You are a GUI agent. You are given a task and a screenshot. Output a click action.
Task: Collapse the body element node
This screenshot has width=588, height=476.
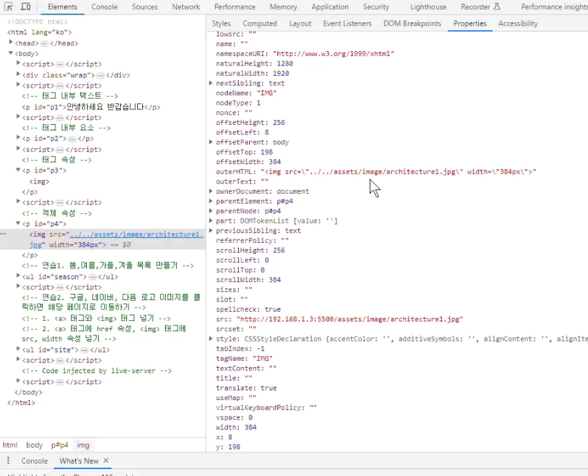[11, 53]
